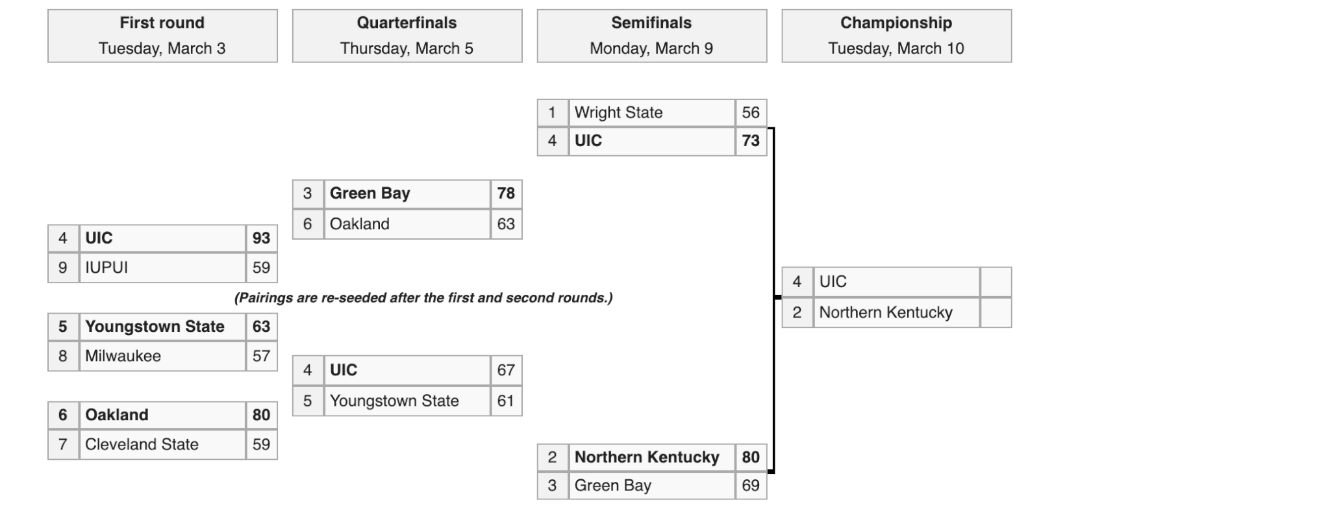Click the empty UIC championship score cell
The height and width of the screenshot is (528, 1330).
(996, 282)
